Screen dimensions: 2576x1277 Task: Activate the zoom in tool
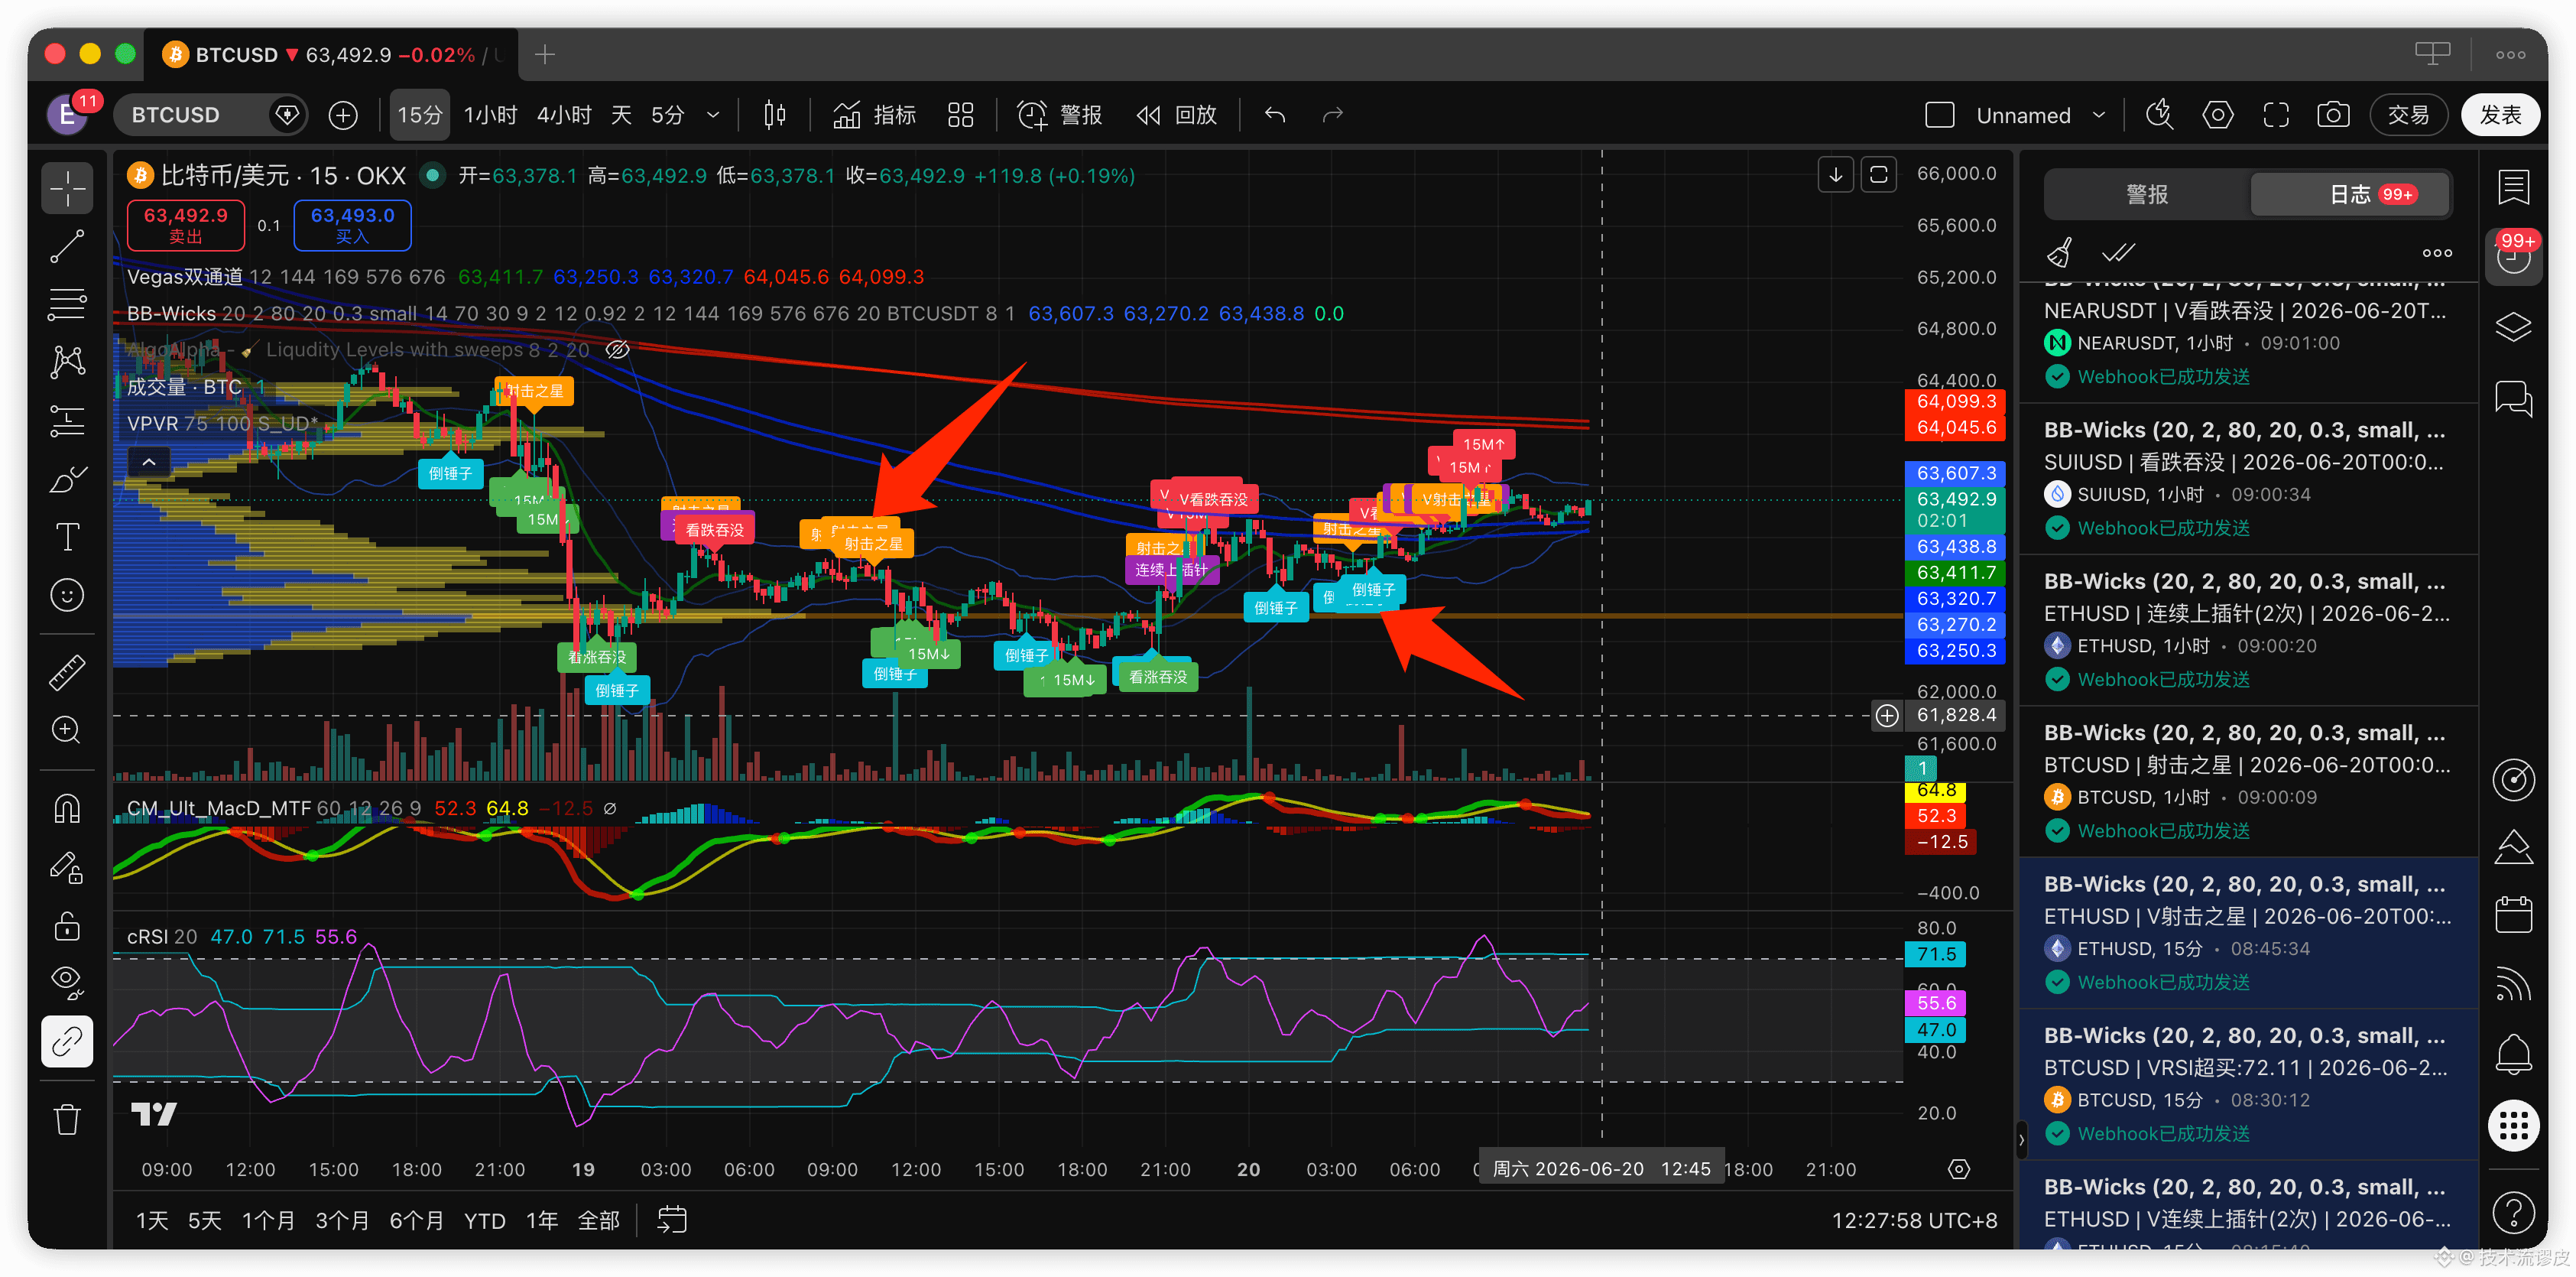pyautogui.click(x=67, y=730)
